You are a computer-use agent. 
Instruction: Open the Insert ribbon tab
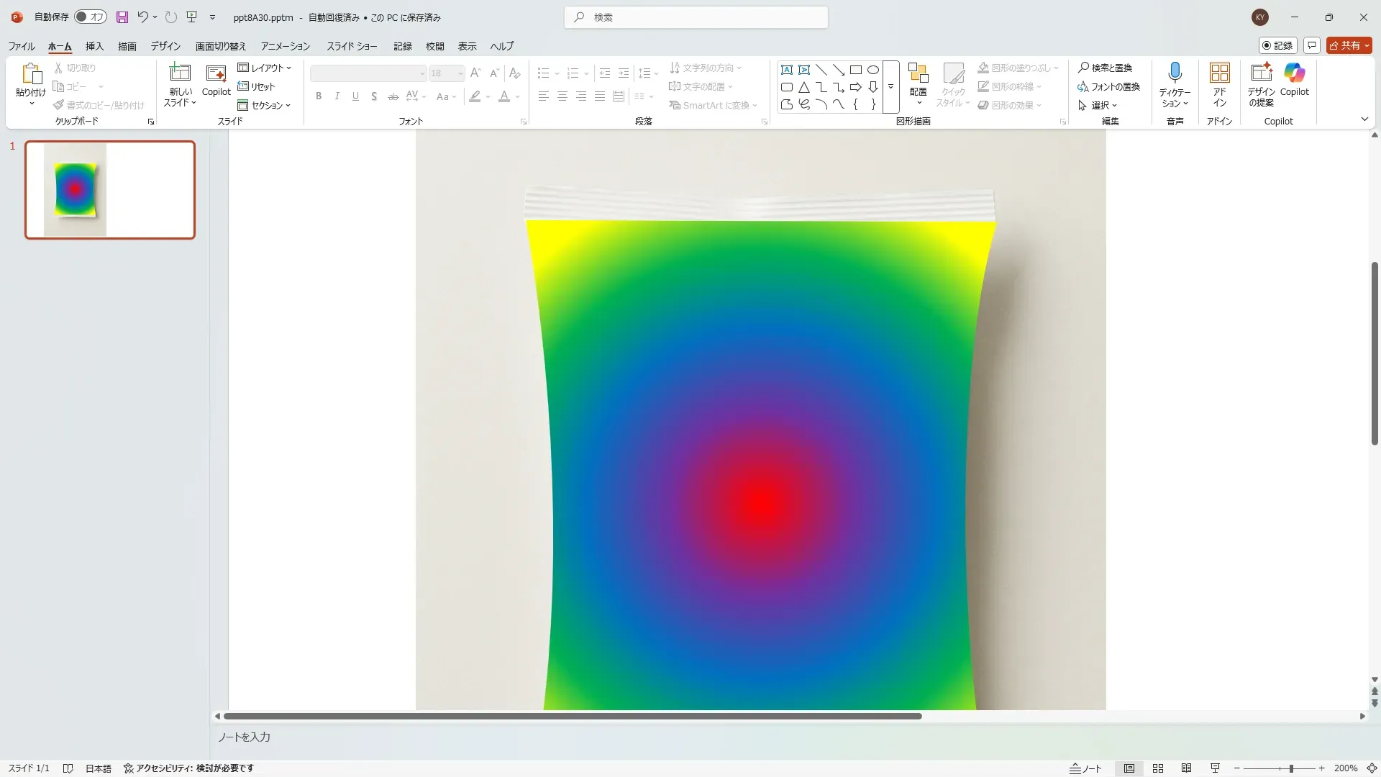(x=94, y=46)
